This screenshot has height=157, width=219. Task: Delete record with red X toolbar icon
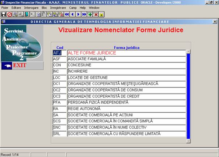click(x=96, y=15)
